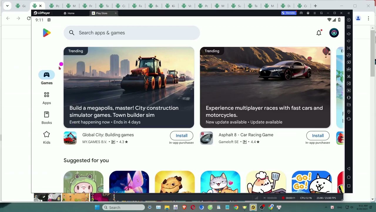The image size is (376, 212).
Task: Click the Search apps & games field
Action: (132, 33)
